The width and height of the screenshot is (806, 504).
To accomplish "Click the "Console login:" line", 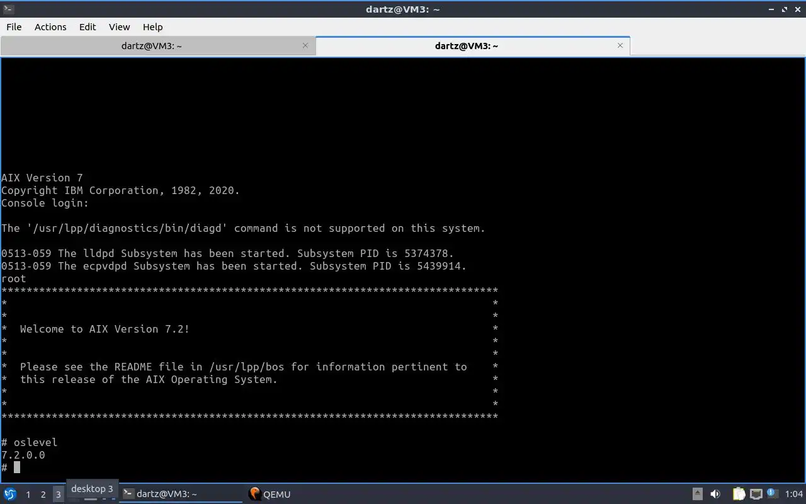I will click(45, 203).
